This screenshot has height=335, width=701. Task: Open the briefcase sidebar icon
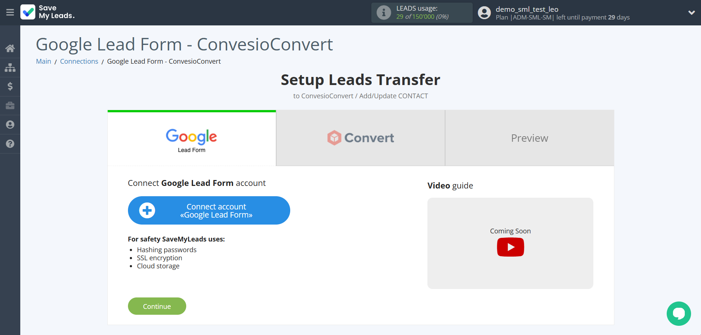point(10,106)
